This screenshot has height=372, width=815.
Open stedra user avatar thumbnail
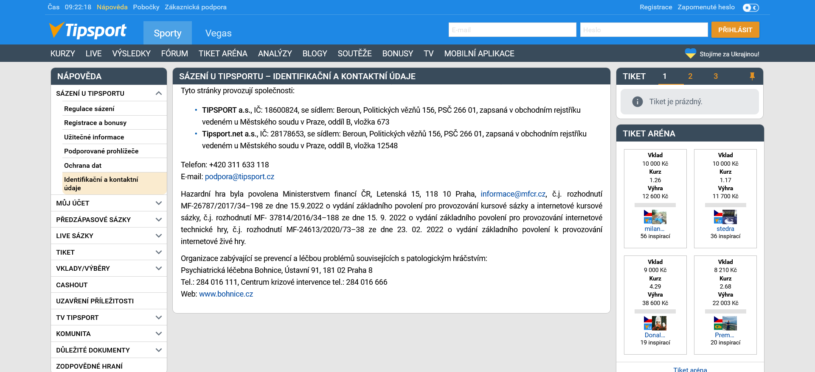[729, 217]
